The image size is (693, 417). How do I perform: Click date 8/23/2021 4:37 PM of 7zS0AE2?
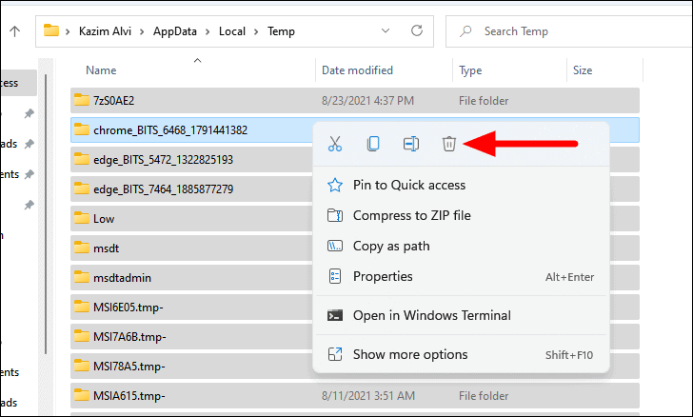click(367, 101)
